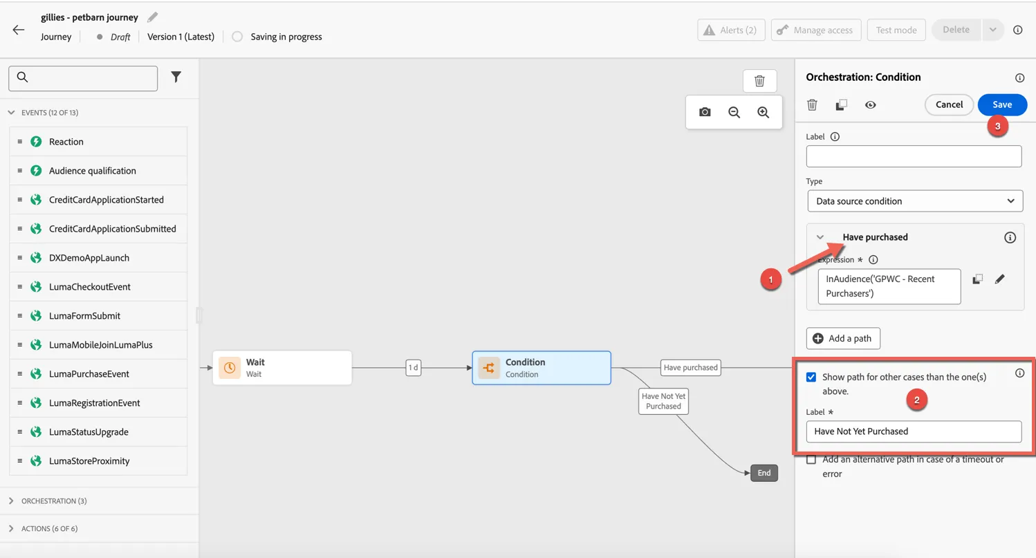Focus the palette search field

(x=83, y=78)
